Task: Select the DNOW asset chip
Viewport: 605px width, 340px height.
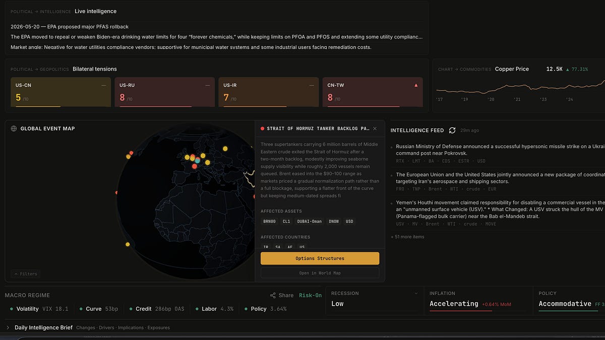Action: [x=333, y=221]
